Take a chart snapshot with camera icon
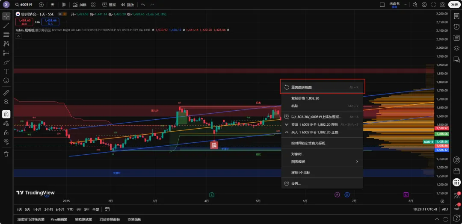462x224 pixels. coord(442,5)
